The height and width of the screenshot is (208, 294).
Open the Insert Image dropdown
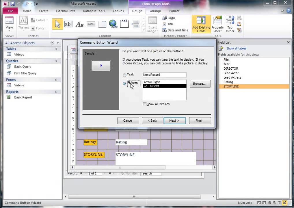tap(152, 29)
